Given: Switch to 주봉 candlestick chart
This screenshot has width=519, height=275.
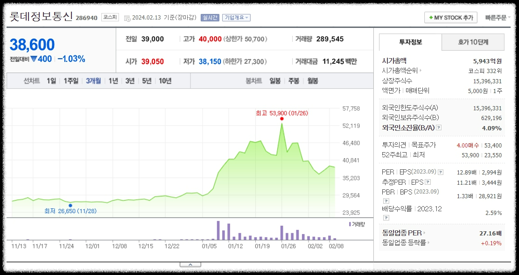Looking at the screenshot, I should 294,81.
